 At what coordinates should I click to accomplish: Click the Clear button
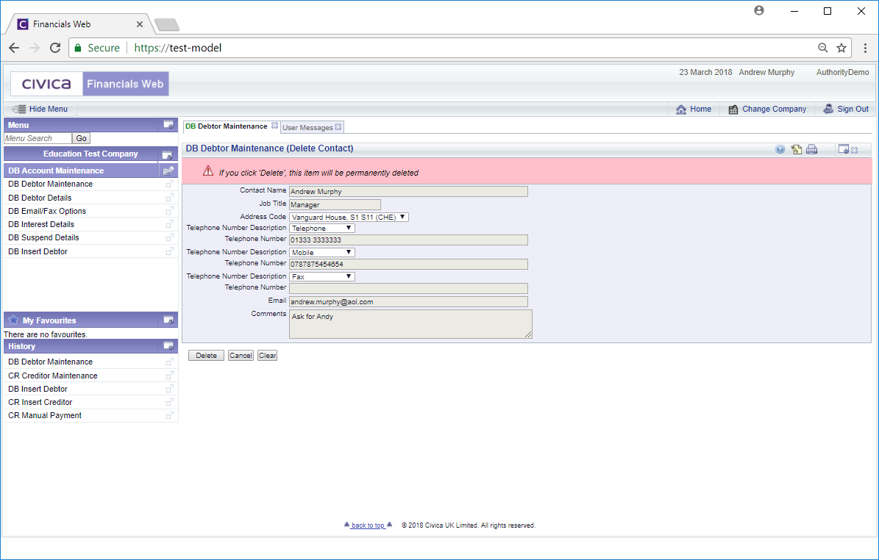[x=268, y=356]
